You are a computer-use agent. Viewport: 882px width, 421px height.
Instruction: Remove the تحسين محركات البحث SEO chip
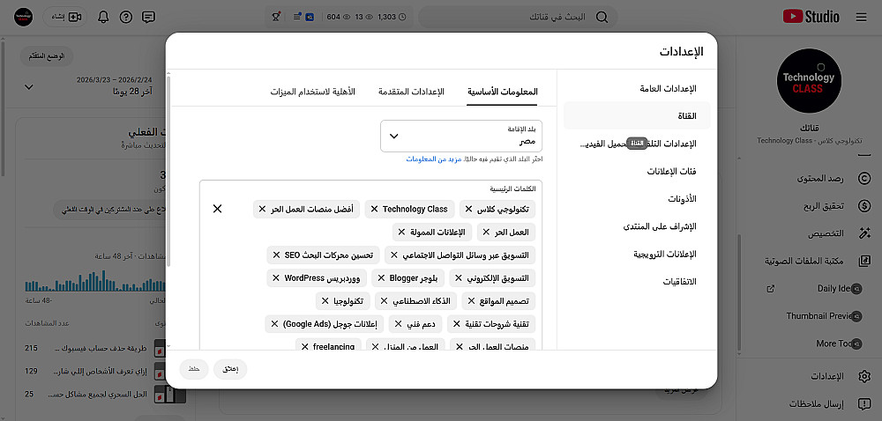tap(276, 255)
